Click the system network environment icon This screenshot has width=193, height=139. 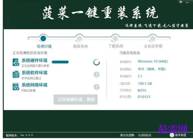[x=16, y=87]
